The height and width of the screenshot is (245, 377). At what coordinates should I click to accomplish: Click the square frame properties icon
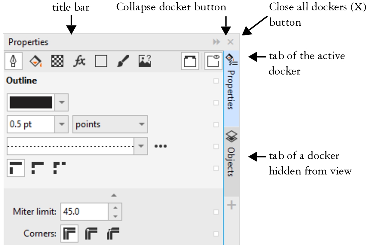coord(101,61)
